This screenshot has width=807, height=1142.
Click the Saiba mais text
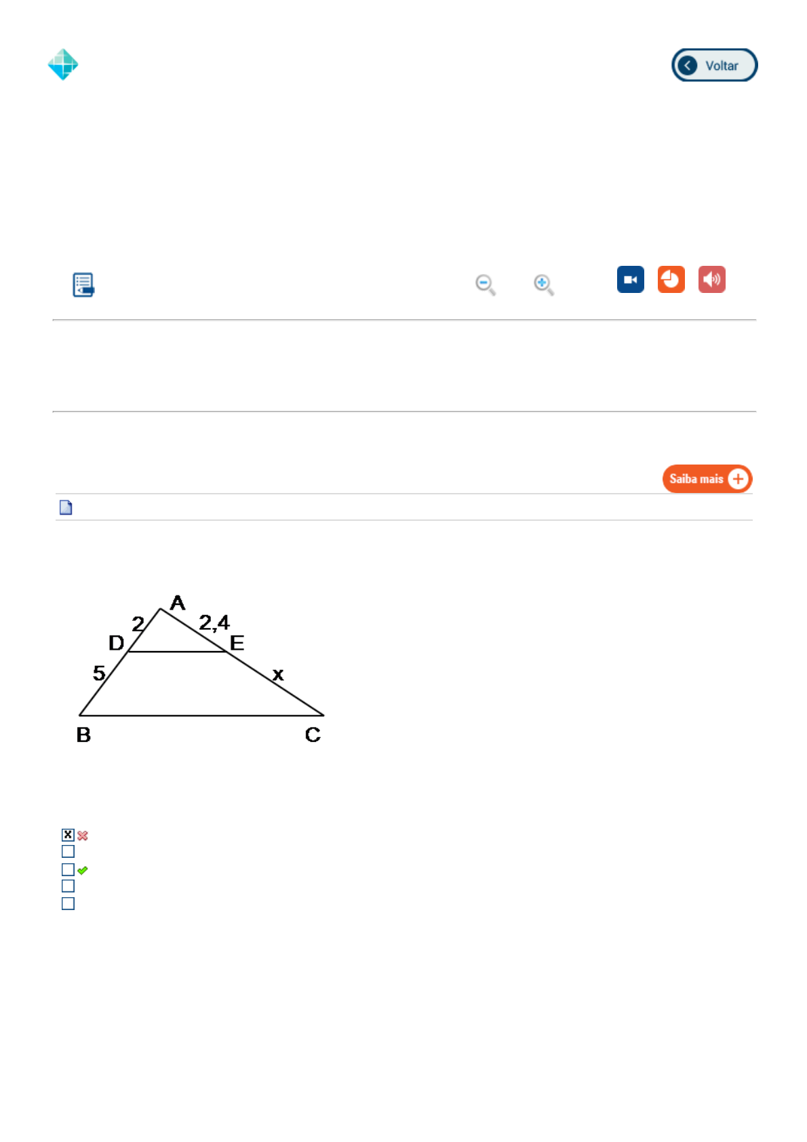[x=696, y=479]
